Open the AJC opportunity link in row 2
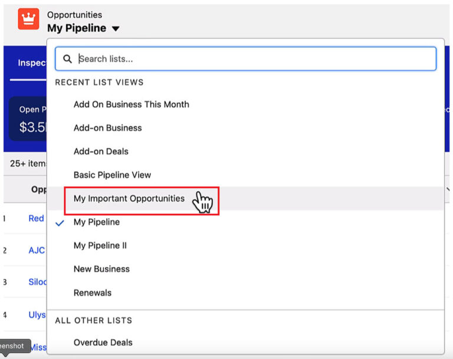This screenshot has width=453, height=359. coord(36,251)
